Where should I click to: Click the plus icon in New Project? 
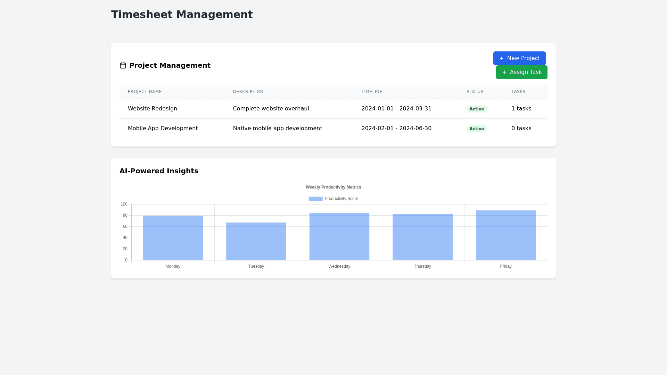click(x=501, y=58)
